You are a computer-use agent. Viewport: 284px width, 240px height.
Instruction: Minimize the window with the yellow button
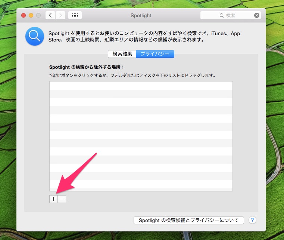pos(31,15)
